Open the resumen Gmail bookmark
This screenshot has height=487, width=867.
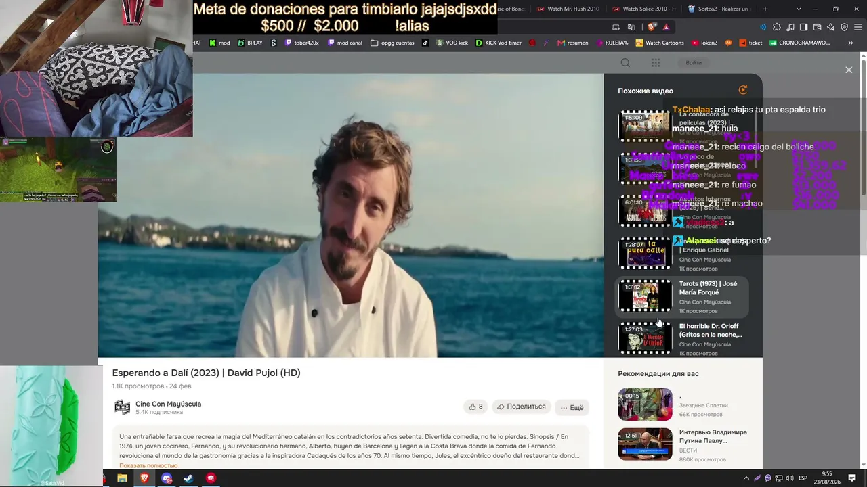pyautogui.click(x=572, y=43)
